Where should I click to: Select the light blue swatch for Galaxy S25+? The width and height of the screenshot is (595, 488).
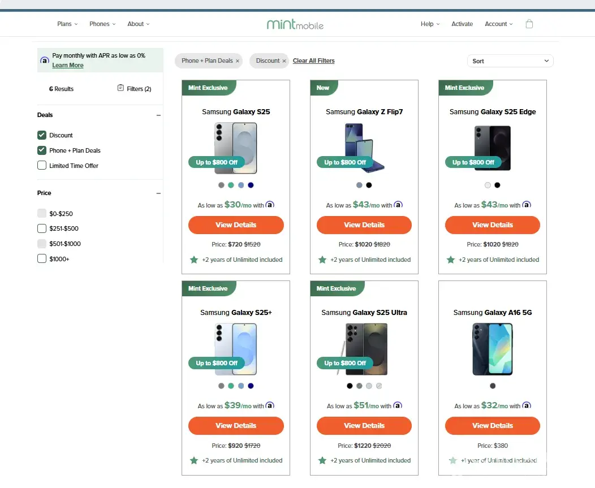241,386
